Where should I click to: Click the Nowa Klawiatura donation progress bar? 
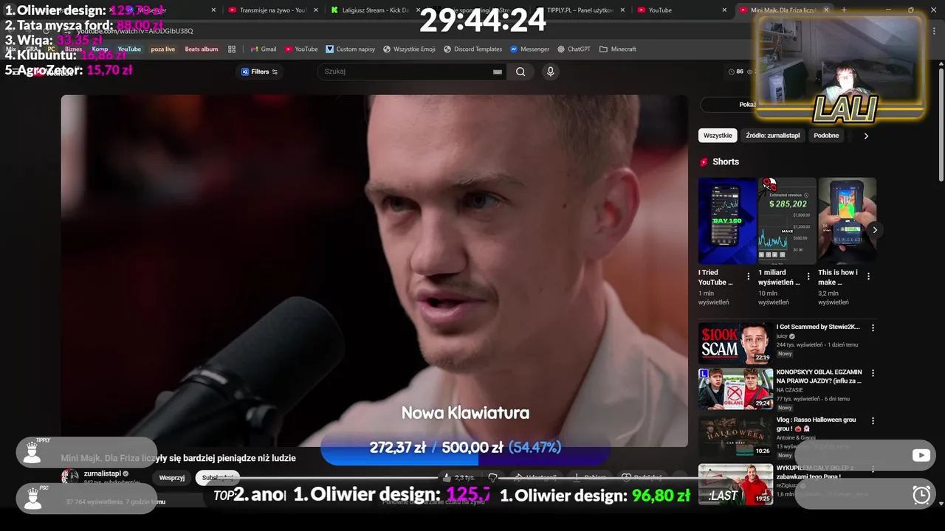coord(465,448)
